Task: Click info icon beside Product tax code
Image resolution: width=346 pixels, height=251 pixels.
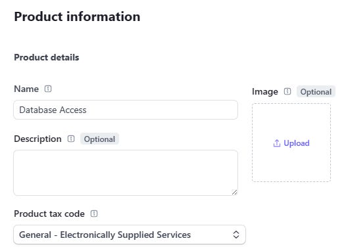Action: 94,214
